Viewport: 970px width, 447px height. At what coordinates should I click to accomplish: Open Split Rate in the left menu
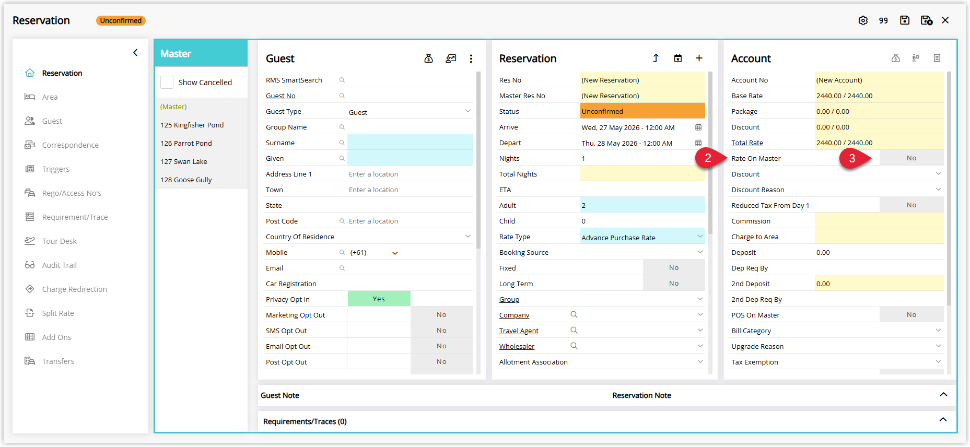[49, 313]
